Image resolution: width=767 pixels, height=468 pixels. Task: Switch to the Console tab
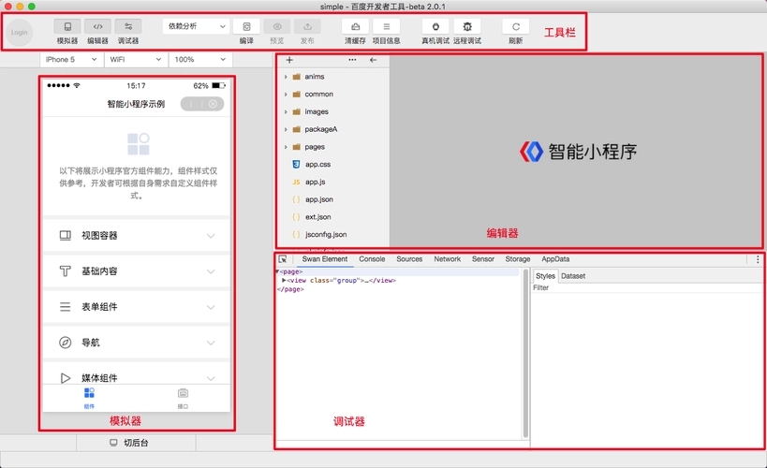click(372, 259)
